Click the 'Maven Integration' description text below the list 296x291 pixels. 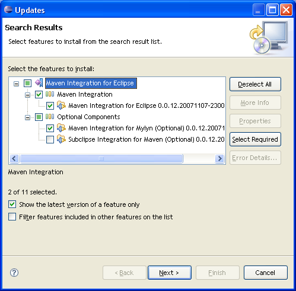pos(36,172)
